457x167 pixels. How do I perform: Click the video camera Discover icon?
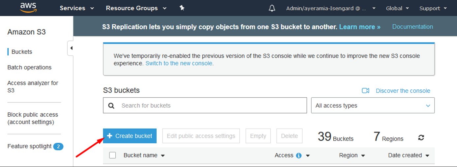pyautogui.click(x=365, y=91)
